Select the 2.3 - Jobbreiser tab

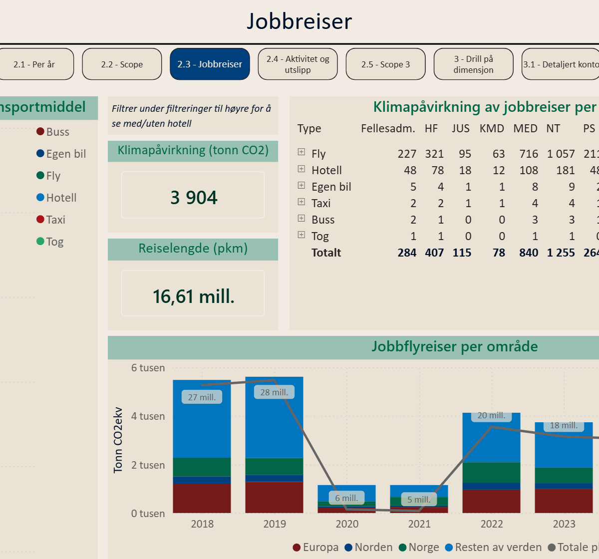click(210, 64)
